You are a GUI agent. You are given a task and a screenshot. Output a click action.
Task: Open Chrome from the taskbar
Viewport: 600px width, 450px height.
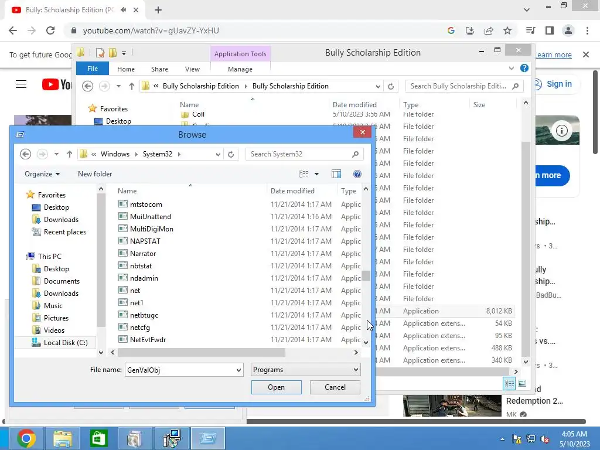point(26,438)
